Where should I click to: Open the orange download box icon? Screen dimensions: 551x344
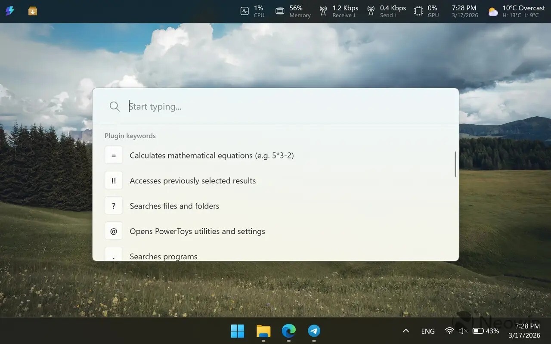tap(33, 11)
